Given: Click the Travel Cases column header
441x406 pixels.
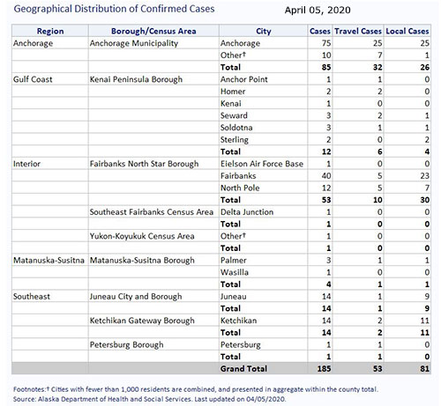Looking at the screenshot, I should (358, 31).
